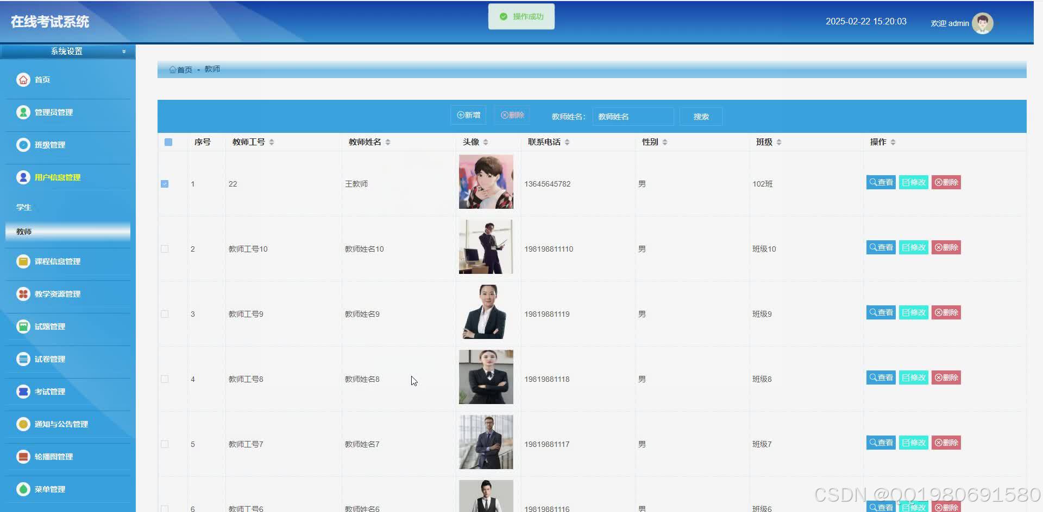1043x512 pixels.
Task: Open 试题管理 menu label
Action: (x=50, y=327)
